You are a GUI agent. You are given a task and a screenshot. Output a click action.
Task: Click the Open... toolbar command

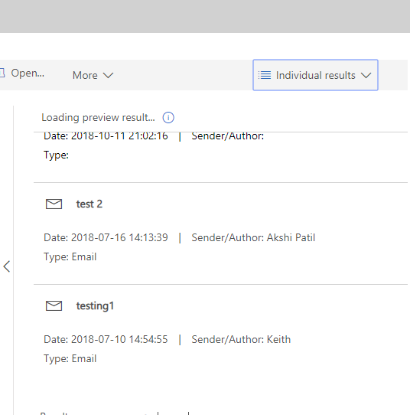point(28,73)
